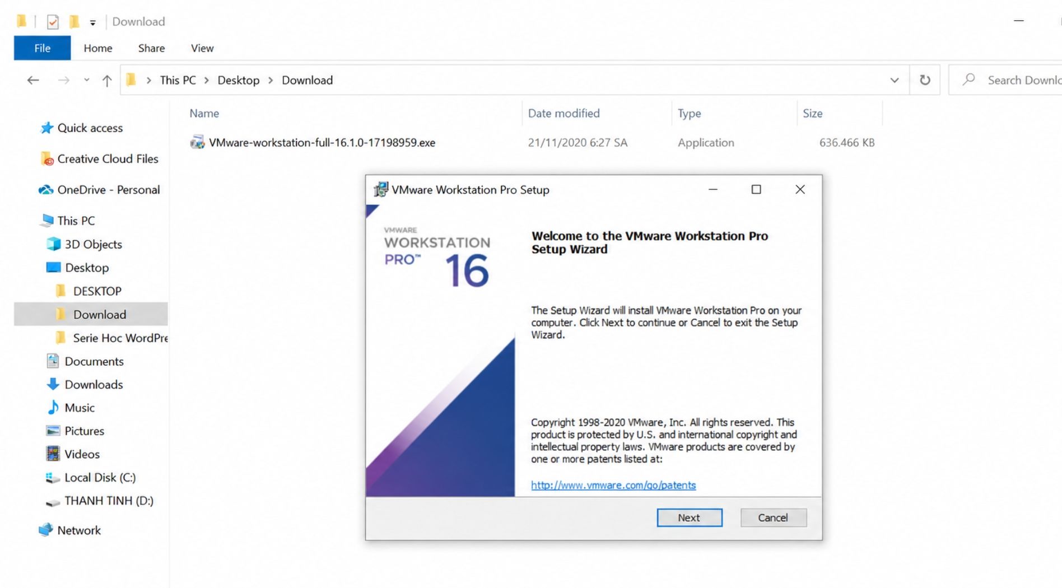
Task: Click the Local Disk C drive icon
Action: (x=53, y=478)
